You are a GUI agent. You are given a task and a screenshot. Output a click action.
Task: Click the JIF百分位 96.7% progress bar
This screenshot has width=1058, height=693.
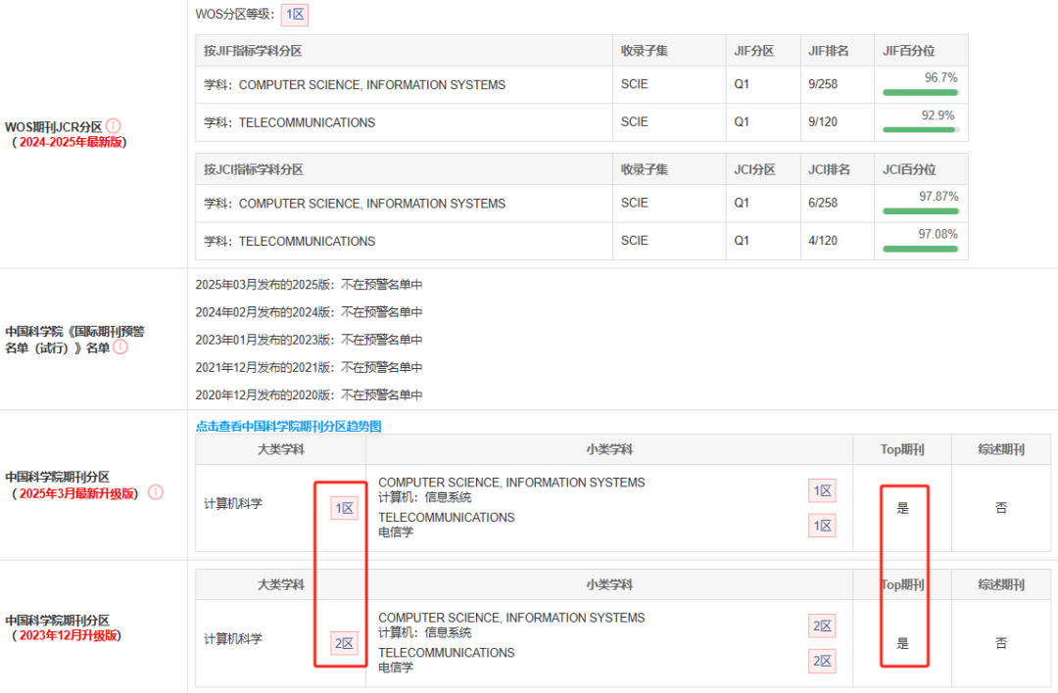click(x=921, y=91)
